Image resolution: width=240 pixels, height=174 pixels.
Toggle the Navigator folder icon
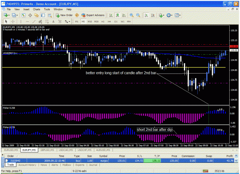36,15
